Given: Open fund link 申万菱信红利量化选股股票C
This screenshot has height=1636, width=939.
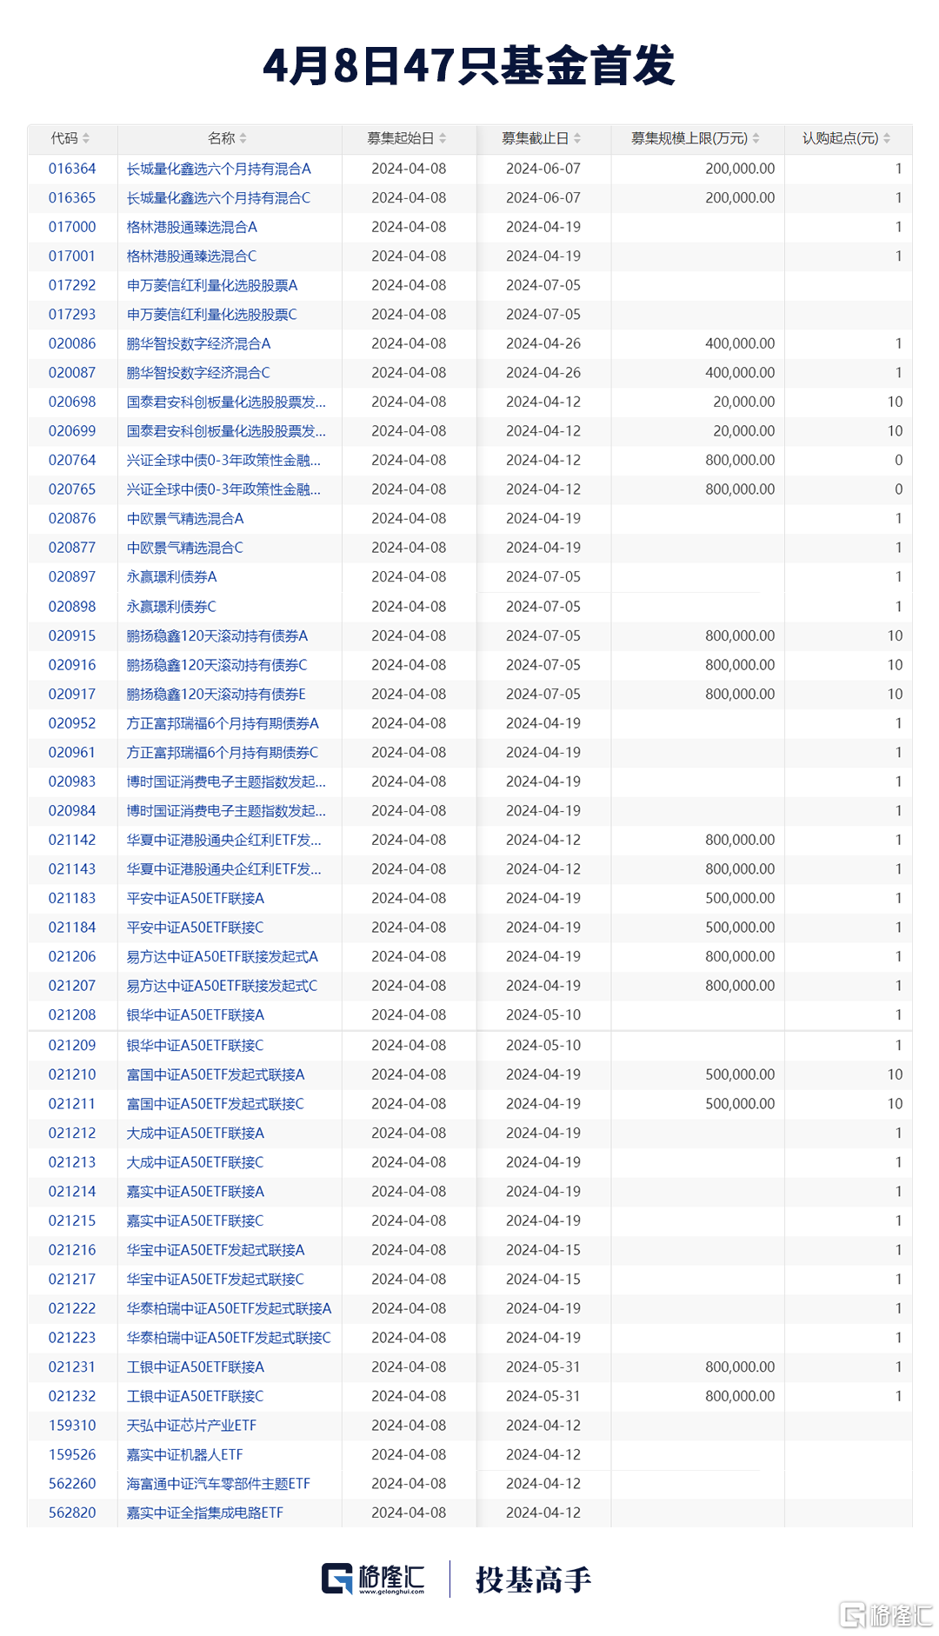Looking at the screenshot, I should (212, 315).
